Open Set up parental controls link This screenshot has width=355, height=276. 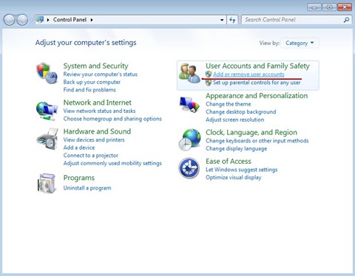(x=257, y=83)
